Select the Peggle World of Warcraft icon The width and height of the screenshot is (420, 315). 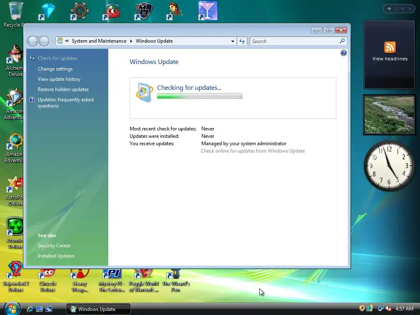click(x=144, y=280)
